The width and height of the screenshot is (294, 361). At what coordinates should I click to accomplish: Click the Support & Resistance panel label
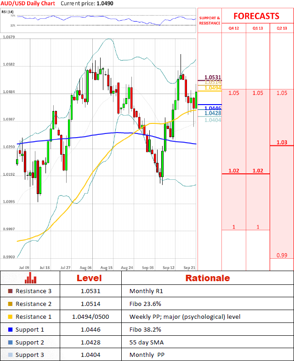209,20
